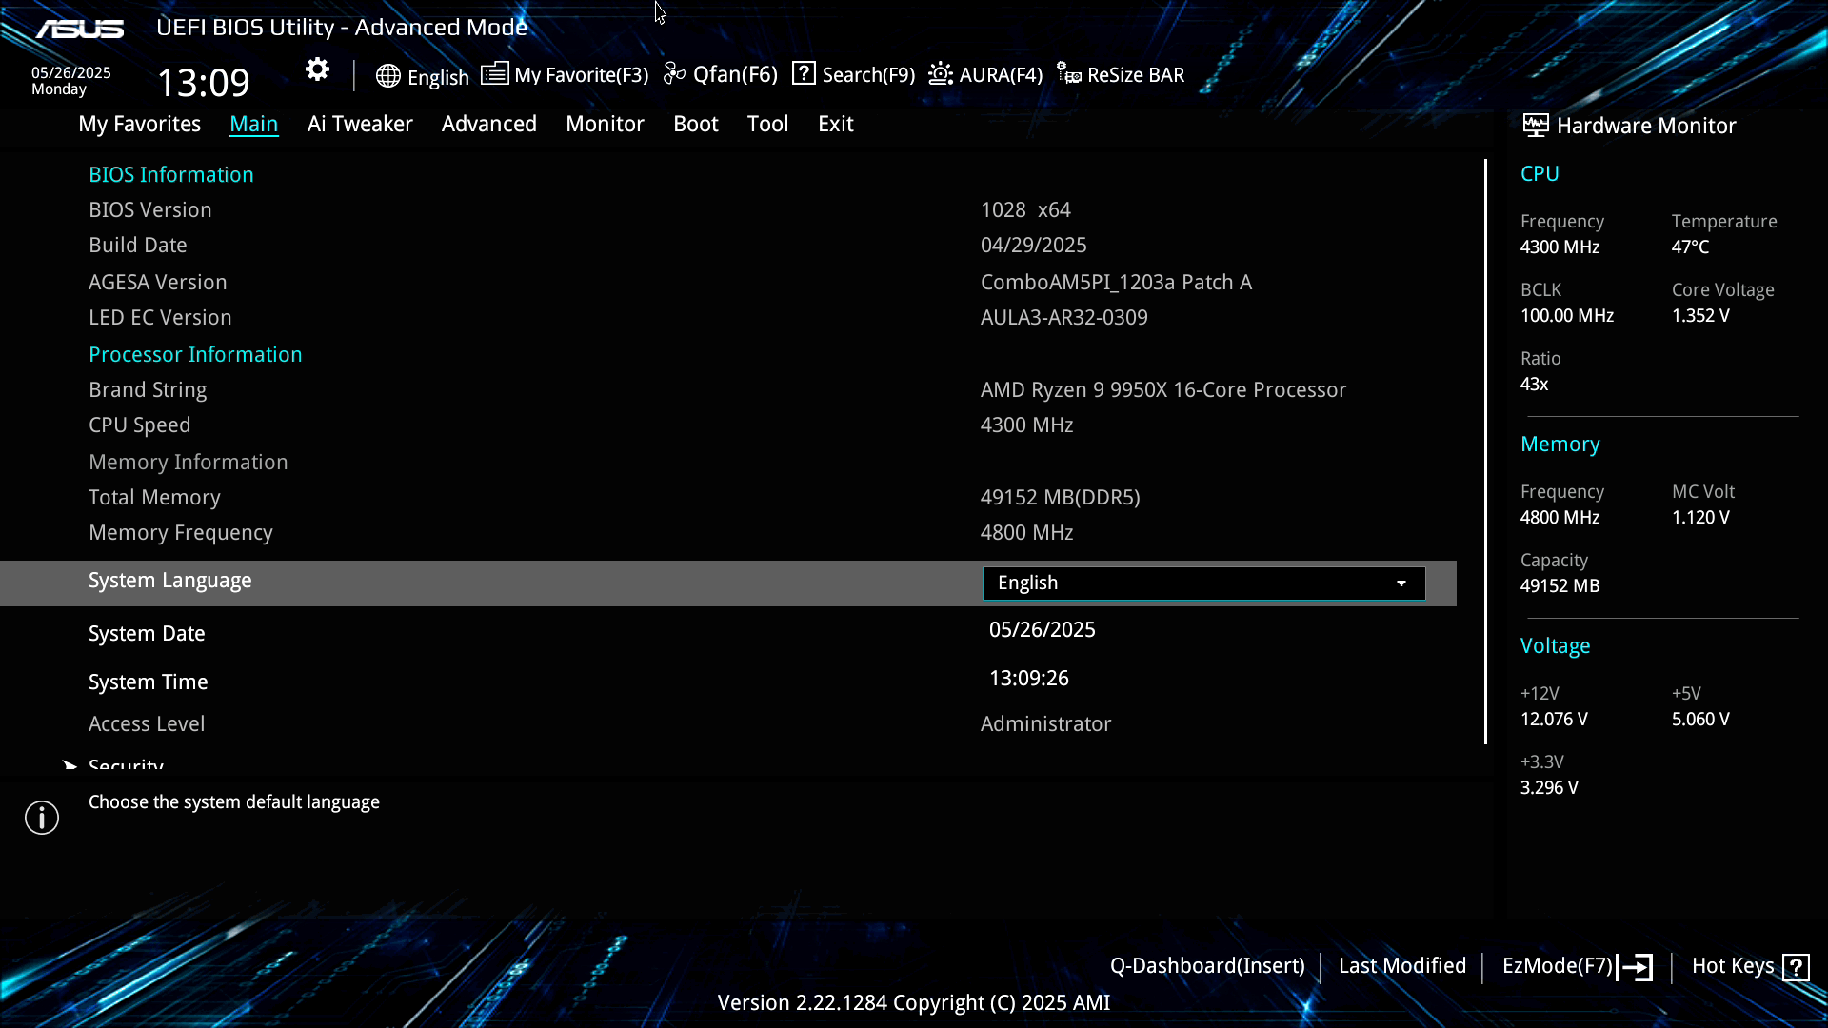Click the Search question mark icon
This screenshot has height=1028, width=1828.
pos(804,73)
